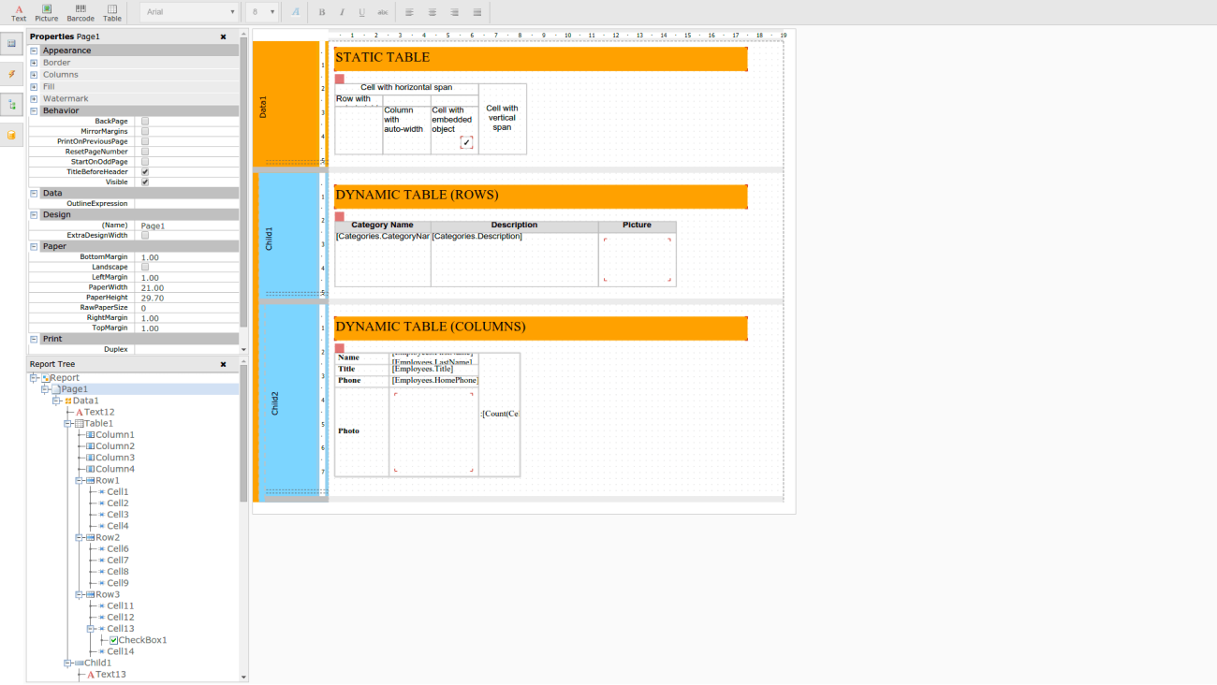This screenshot has height=685, width=1217.
Task: Collapse the Row1 node in Report Tree
Action: [80, 480]
